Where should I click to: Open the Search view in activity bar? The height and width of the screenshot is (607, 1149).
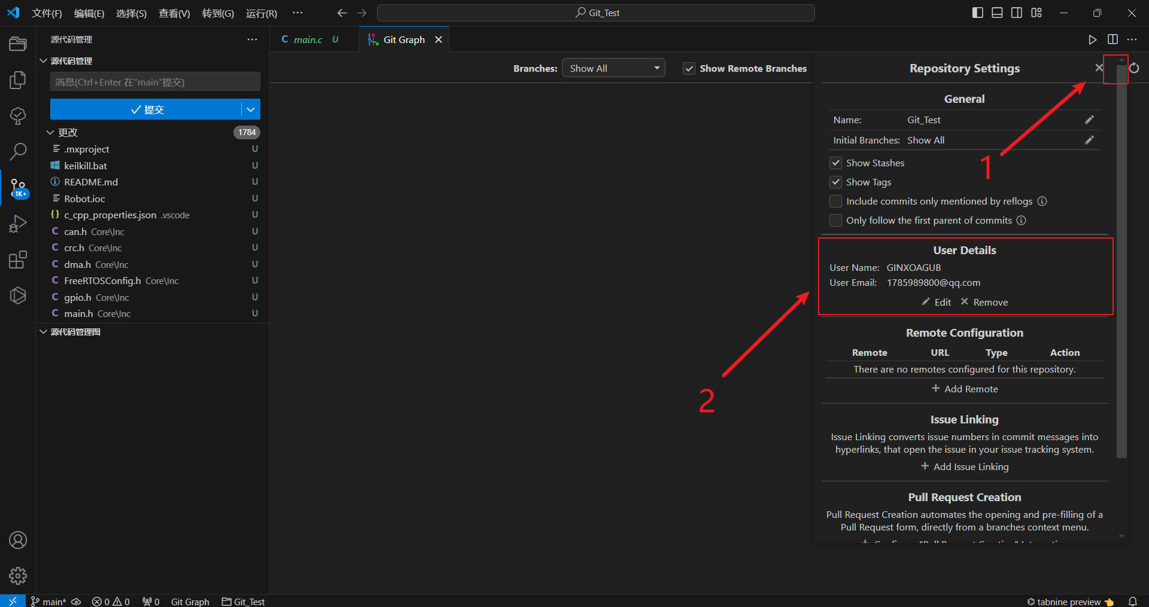coord(18,151)
